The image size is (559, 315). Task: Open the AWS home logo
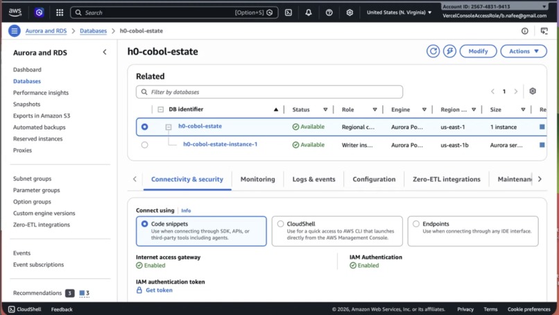coord(15,12)
